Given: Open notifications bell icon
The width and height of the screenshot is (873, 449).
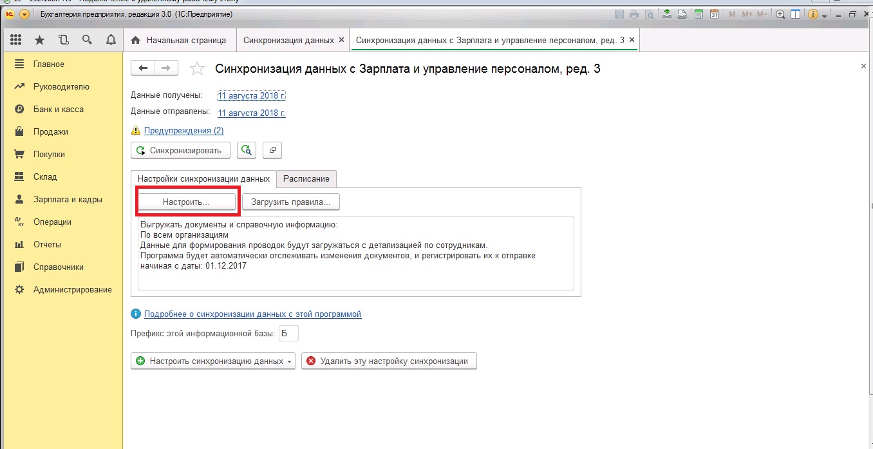Looking at the screenshot, I should coord(111,40).
